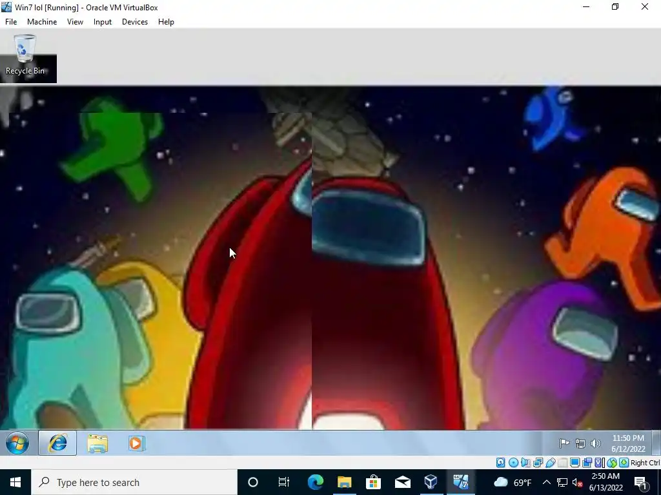Minimize the VirtualBox VM window
Screen dimensions: 661x495
point(586,7)
